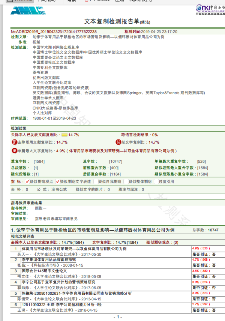Check the 疑似整体剽窃 checkbox

126,181
